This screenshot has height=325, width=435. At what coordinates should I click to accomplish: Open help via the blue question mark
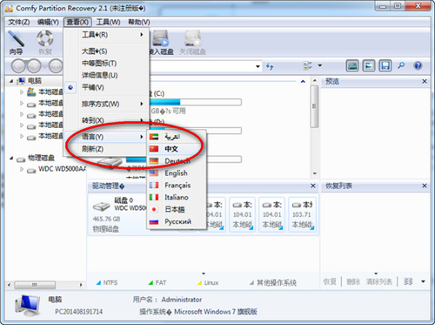(418, 65)
